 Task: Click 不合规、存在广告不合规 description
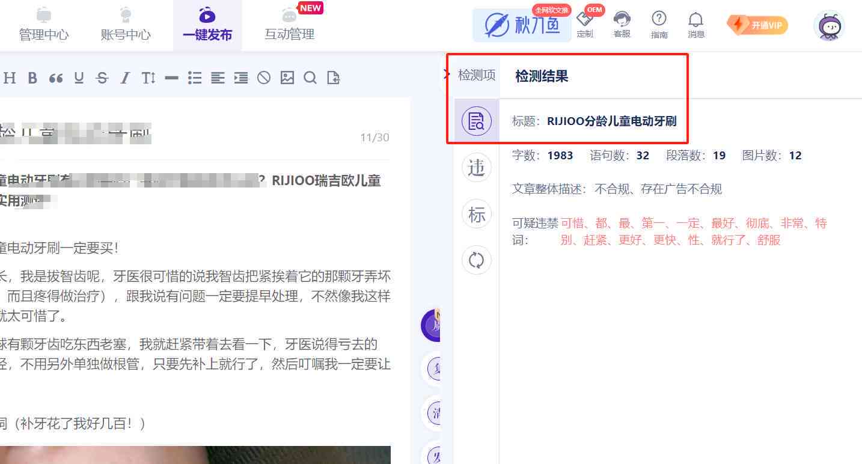[658, 189]
